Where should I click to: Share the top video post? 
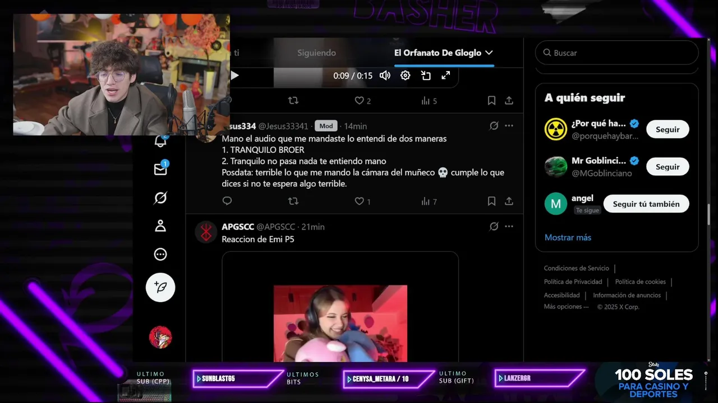[x=509, y=101]
